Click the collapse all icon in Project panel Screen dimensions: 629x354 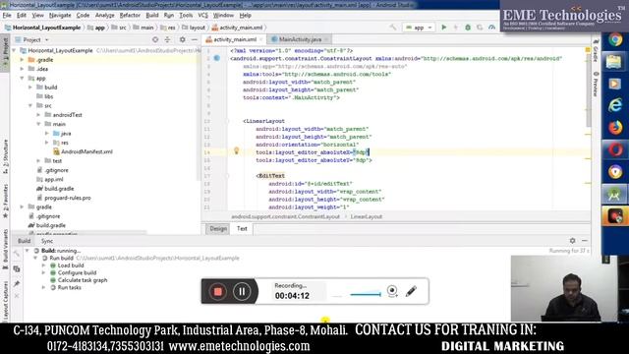(167, 39)
